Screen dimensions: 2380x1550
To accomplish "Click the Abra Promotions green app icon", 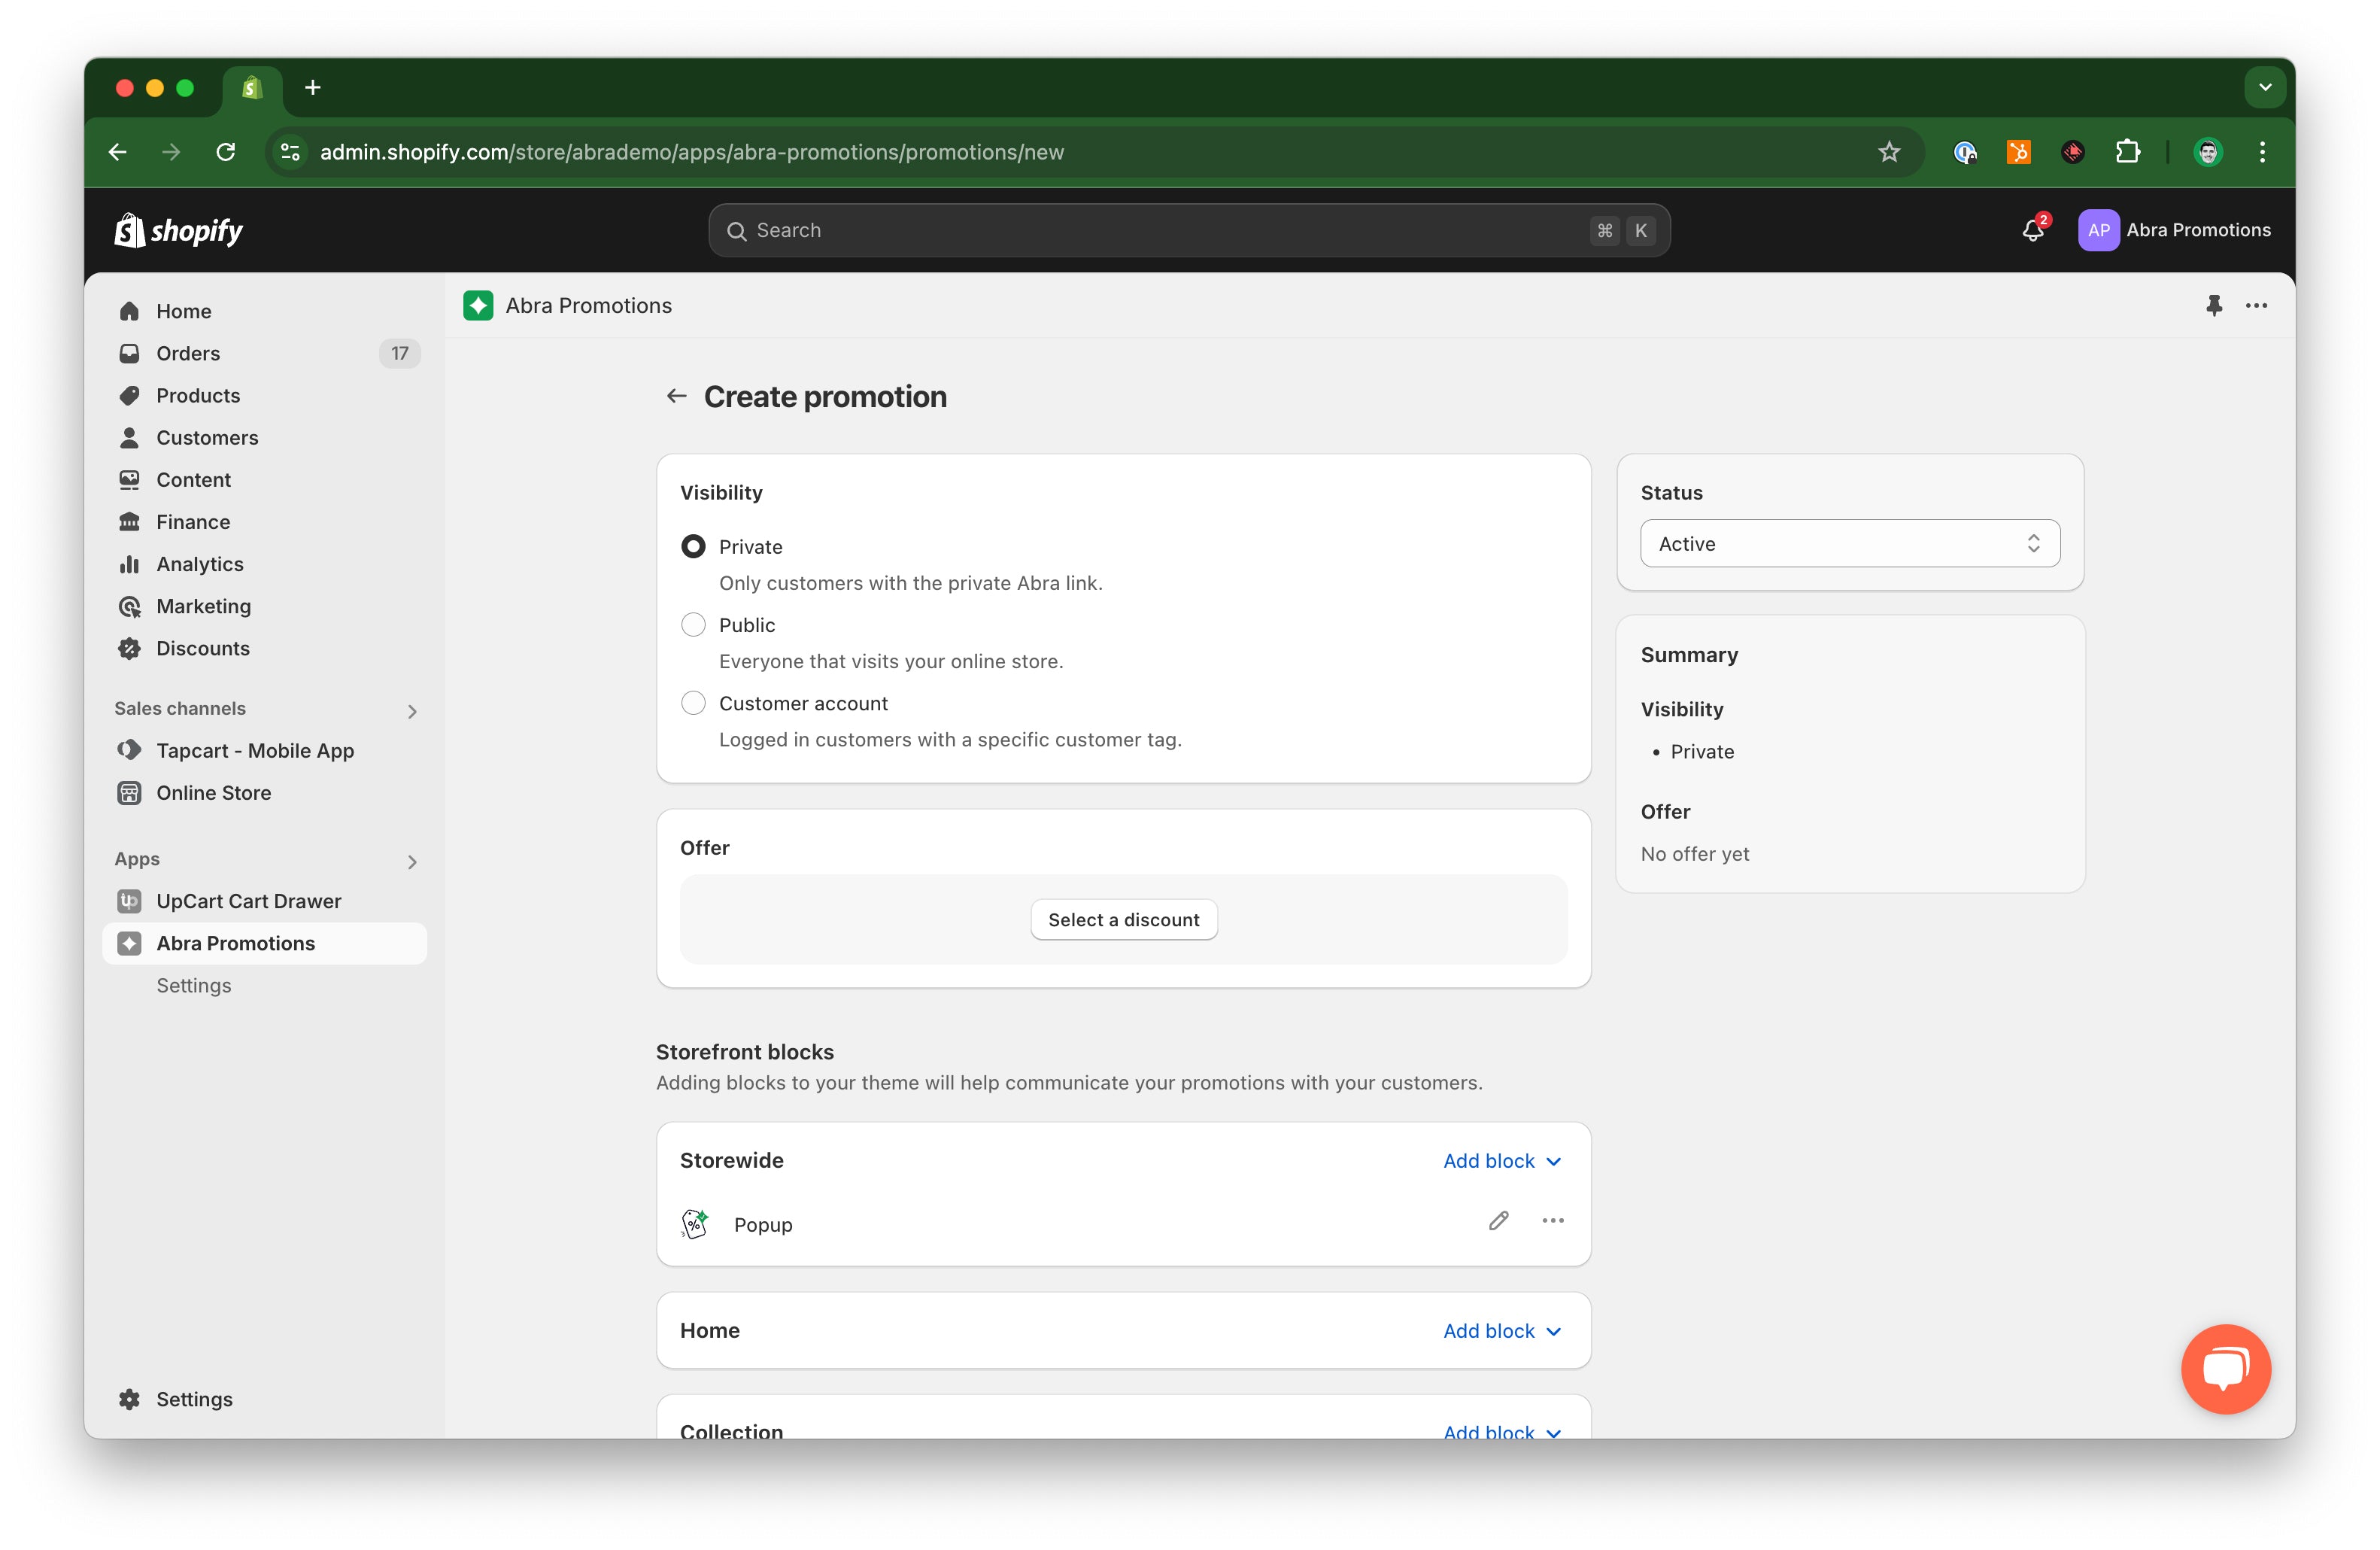I will pyautogui.click(x=478, y=306).
